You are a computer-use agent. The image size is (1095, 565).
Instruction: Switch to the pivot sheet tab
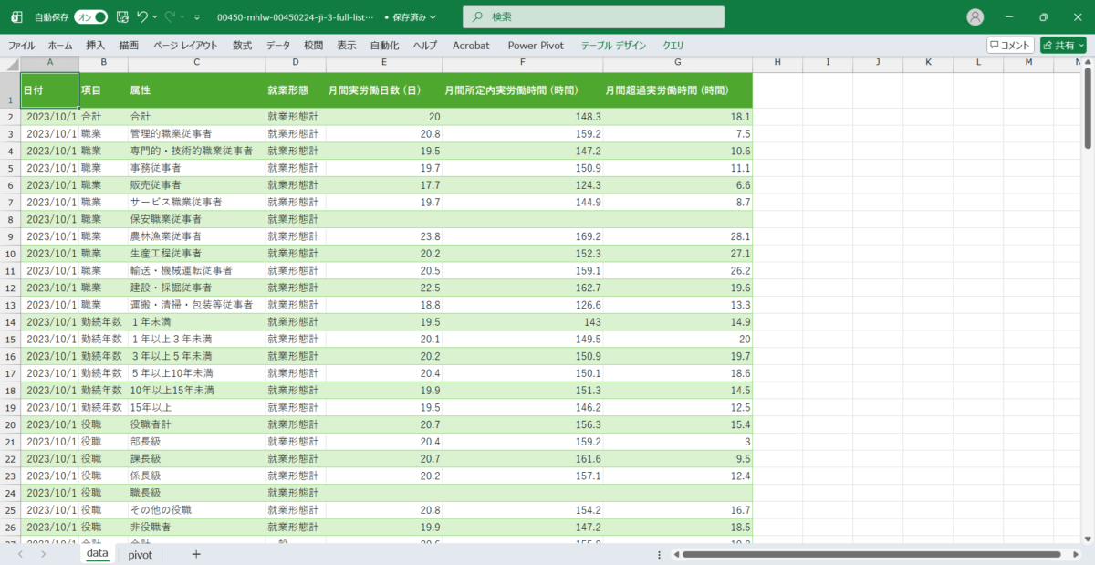[x=140, y=554]
